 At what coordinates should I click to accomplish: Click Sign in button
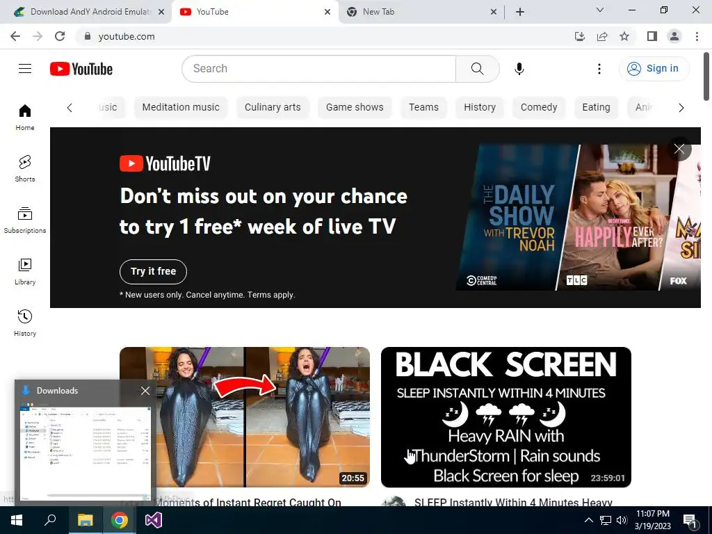coord(654,69)
